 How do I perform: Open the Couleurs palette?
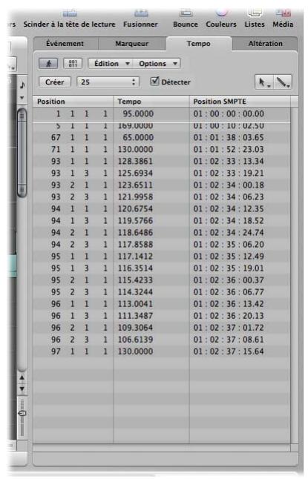(x=221, y=19)
